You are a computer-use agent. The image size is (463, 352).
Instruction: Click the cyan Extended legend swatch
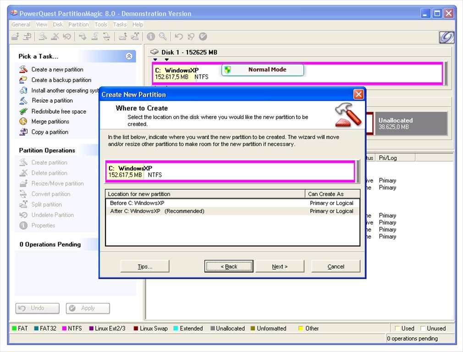(x=176, y=328)
